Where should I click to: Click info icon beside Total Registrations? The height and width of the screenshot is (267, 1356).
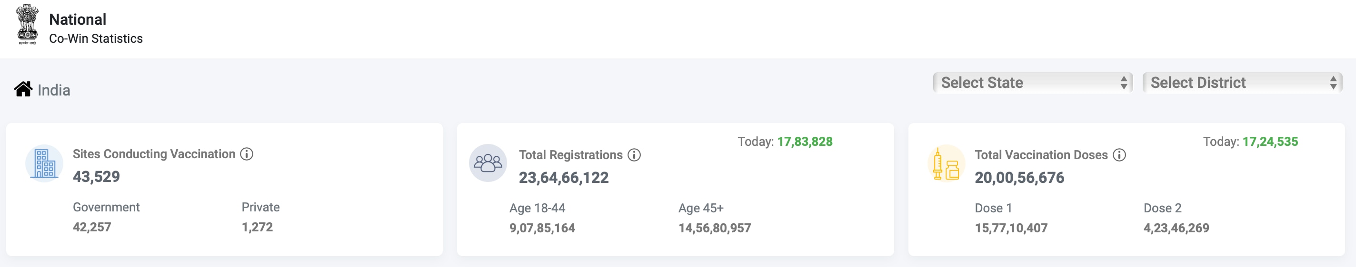(634, 155)
